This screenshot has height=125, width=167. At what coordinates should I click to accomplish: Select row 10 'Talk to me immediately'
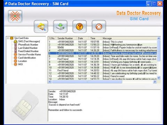[x=103, y=67]
